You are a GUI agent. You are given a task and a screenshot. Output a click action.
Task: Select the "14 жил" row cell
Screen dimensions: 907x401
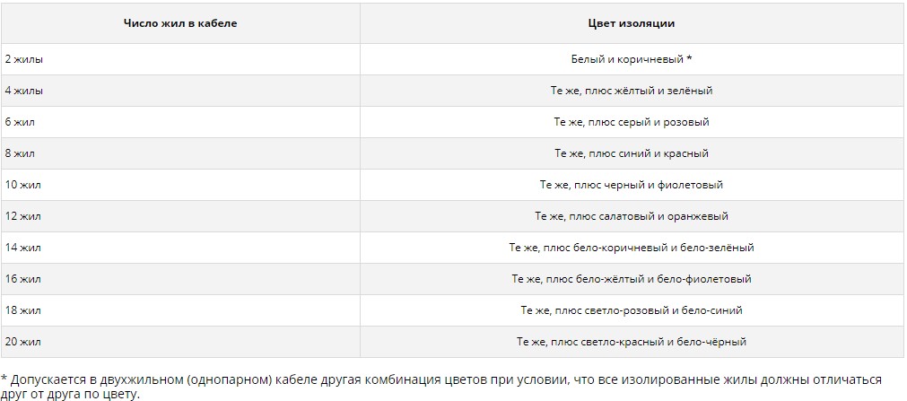coord(23,248)
